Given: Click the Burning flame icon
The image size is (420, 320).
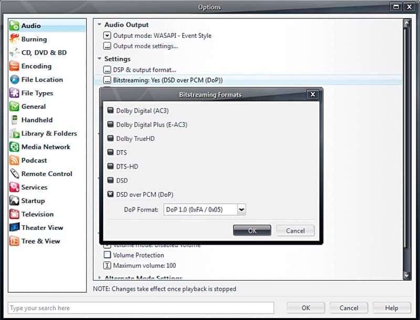Looking at the screenshot, I should click(x=15, y=39).
